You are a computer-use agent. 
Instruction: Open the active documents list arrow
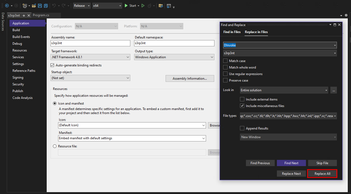point(341,16)
